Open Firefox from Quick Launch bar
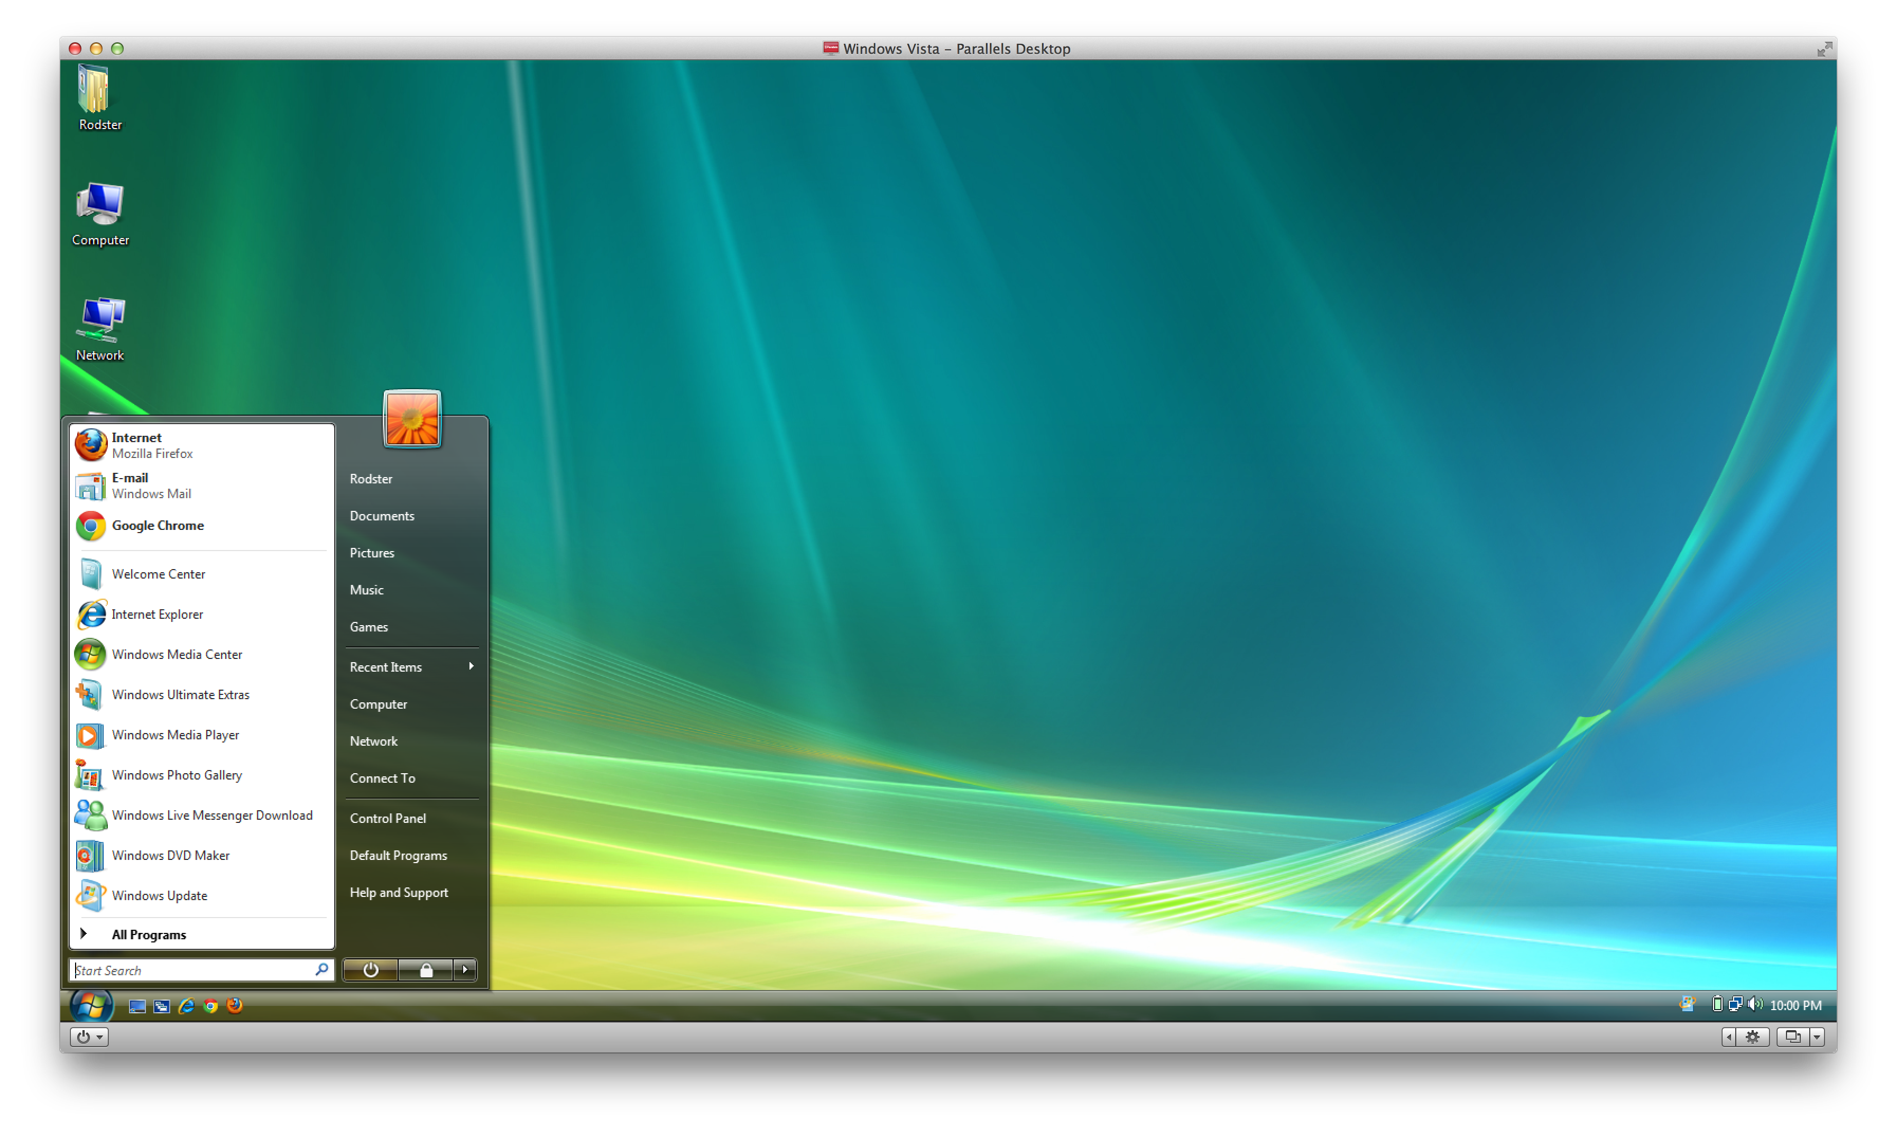Viewport: 1897px width, 1136px height. coord(235,1006)
